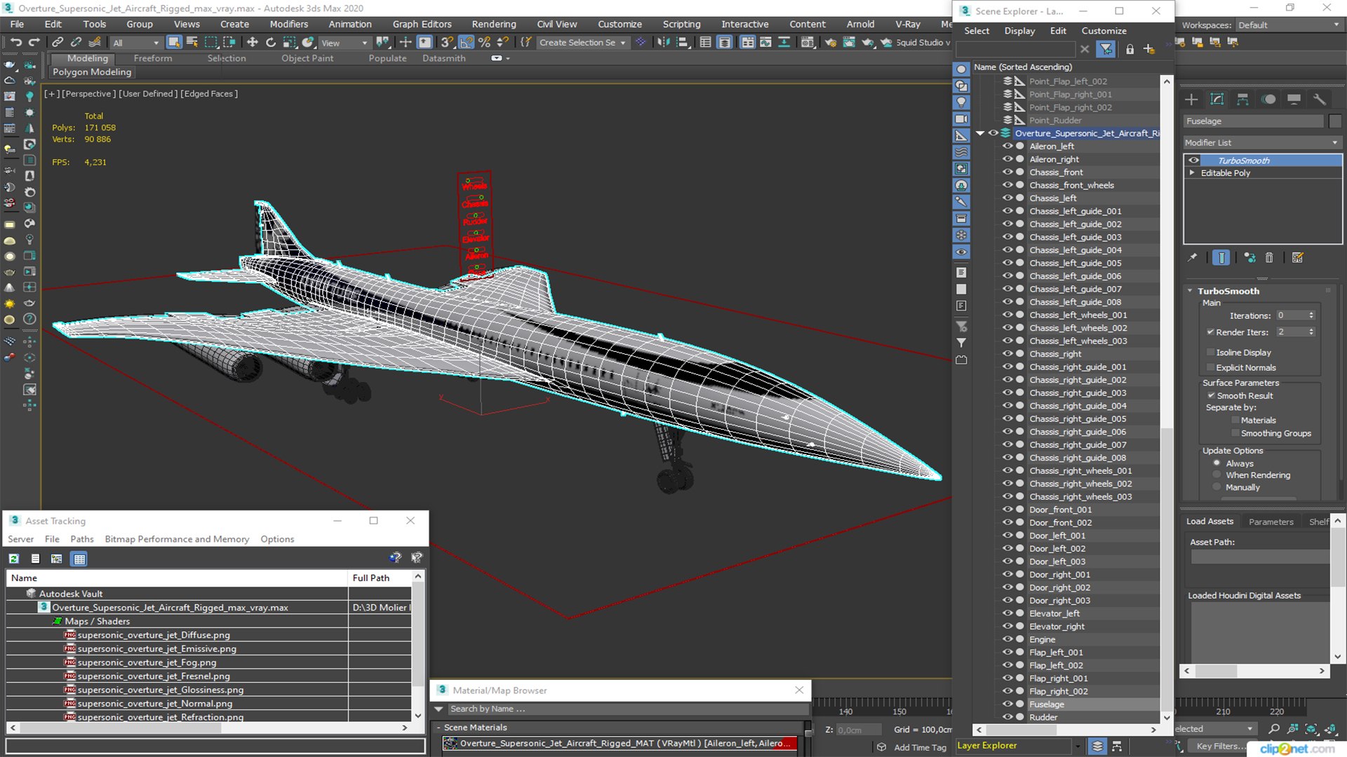1347x757 pixels.
Task: Select supersonic_overture_jet_Normal.png asset
Action: point(154,704)
